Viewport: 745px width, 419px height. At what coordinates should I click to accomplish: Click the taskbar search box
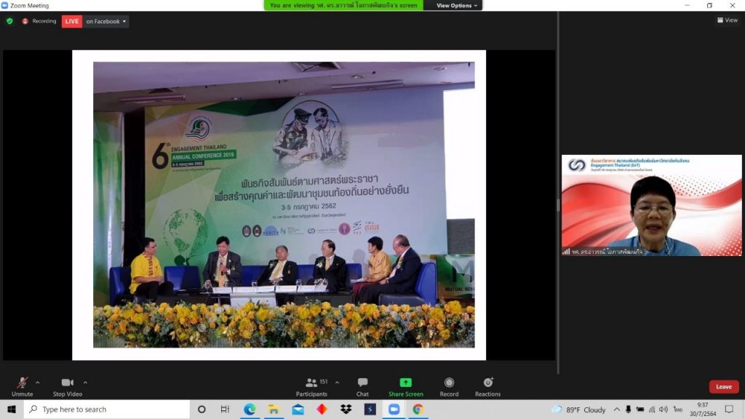[106, 409]
